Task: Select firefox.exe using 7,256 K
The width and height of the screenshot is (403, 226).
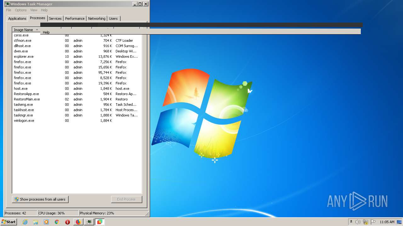Action: [77, 62]
